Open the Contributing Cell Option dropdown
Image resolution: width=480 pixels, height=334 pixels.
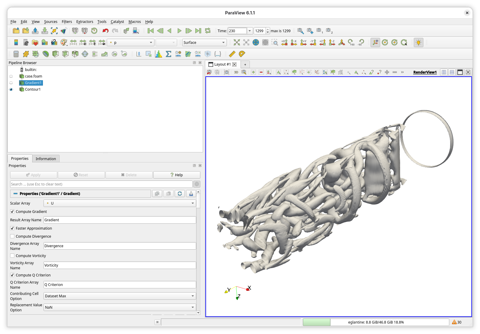120,296
